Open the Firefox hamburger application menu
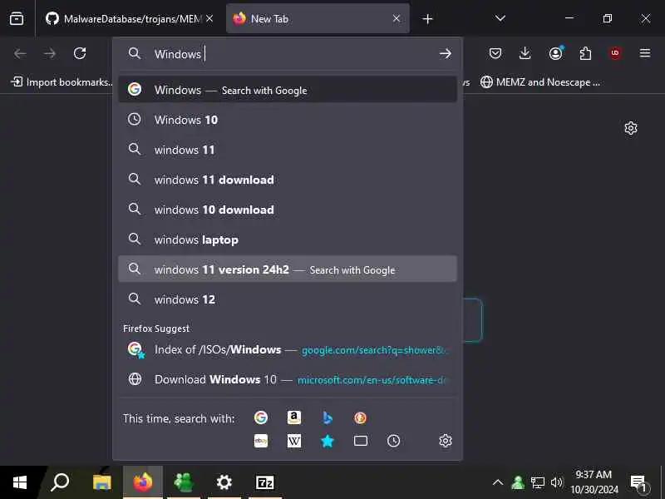This screenshot has width=665, height=499. 645,53
